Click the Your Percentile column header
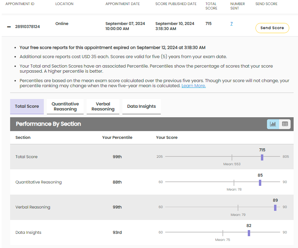Screen dimensions: 298x248 [x=117, y=138]
